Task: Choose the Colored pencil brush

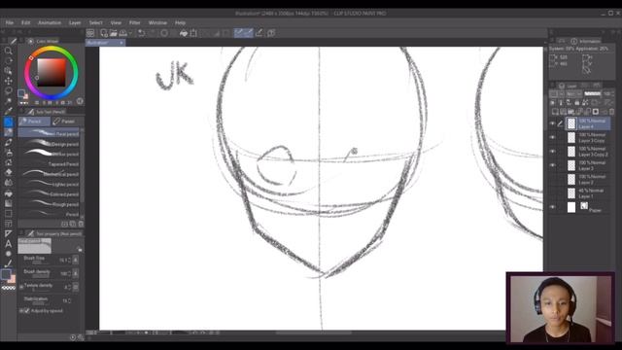Action: pos(50,194)
